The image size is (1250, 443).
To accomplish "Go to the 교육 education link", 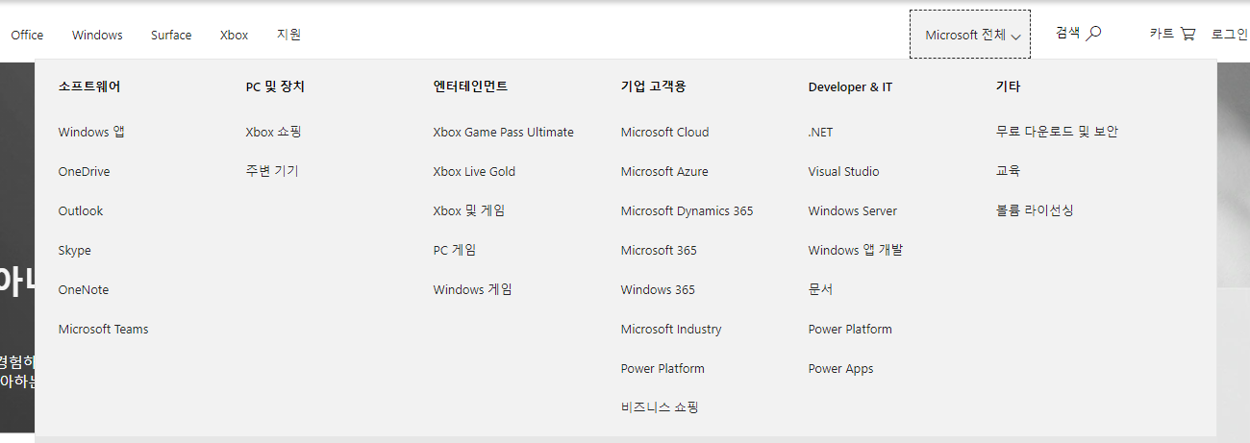I will [1008, 171].
